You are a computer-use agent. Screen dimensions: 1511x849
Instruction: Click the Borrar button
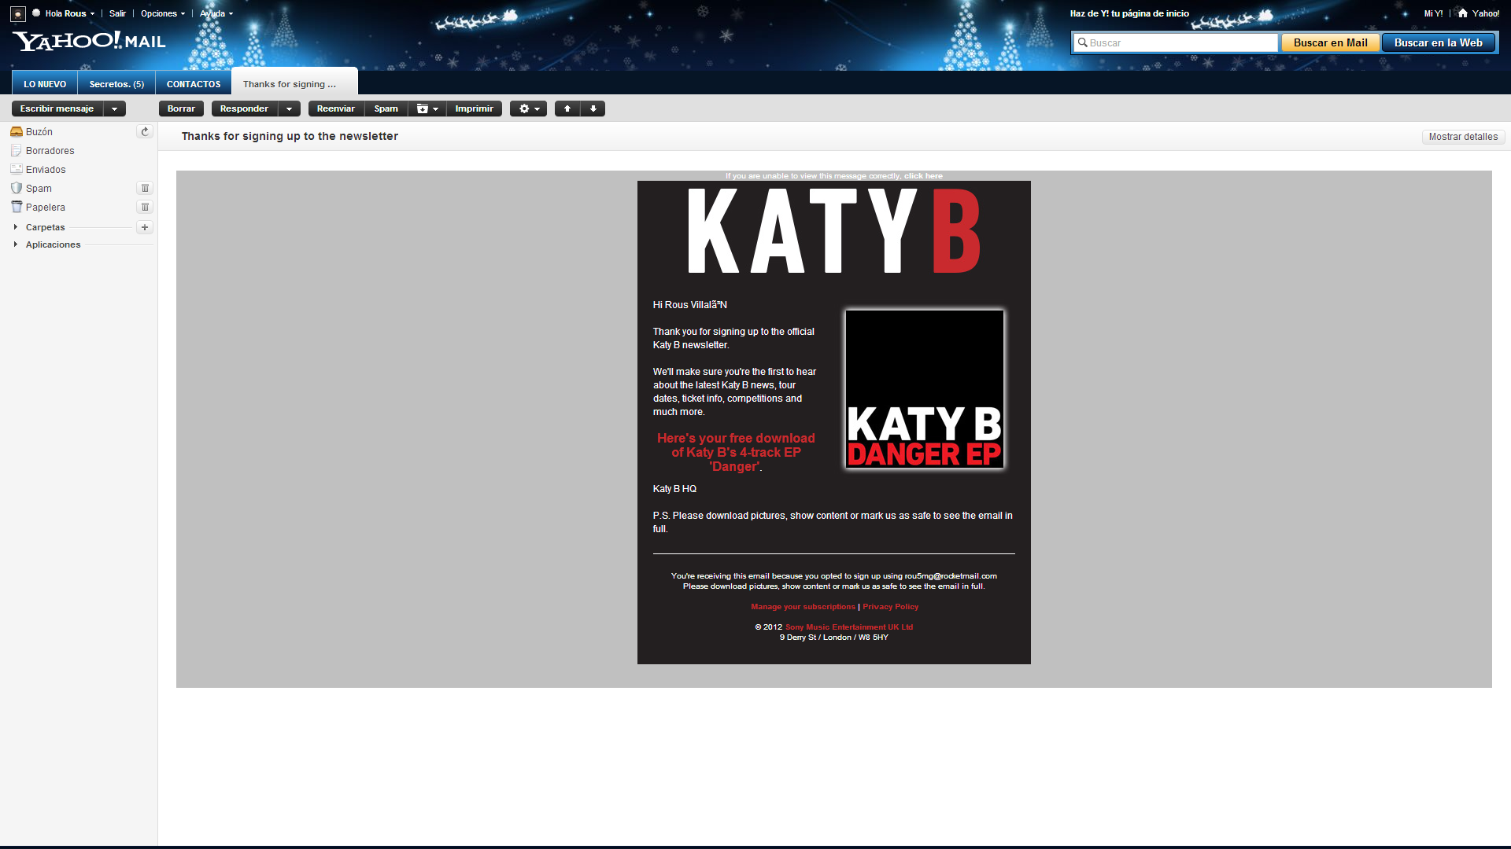coord(181,108)
